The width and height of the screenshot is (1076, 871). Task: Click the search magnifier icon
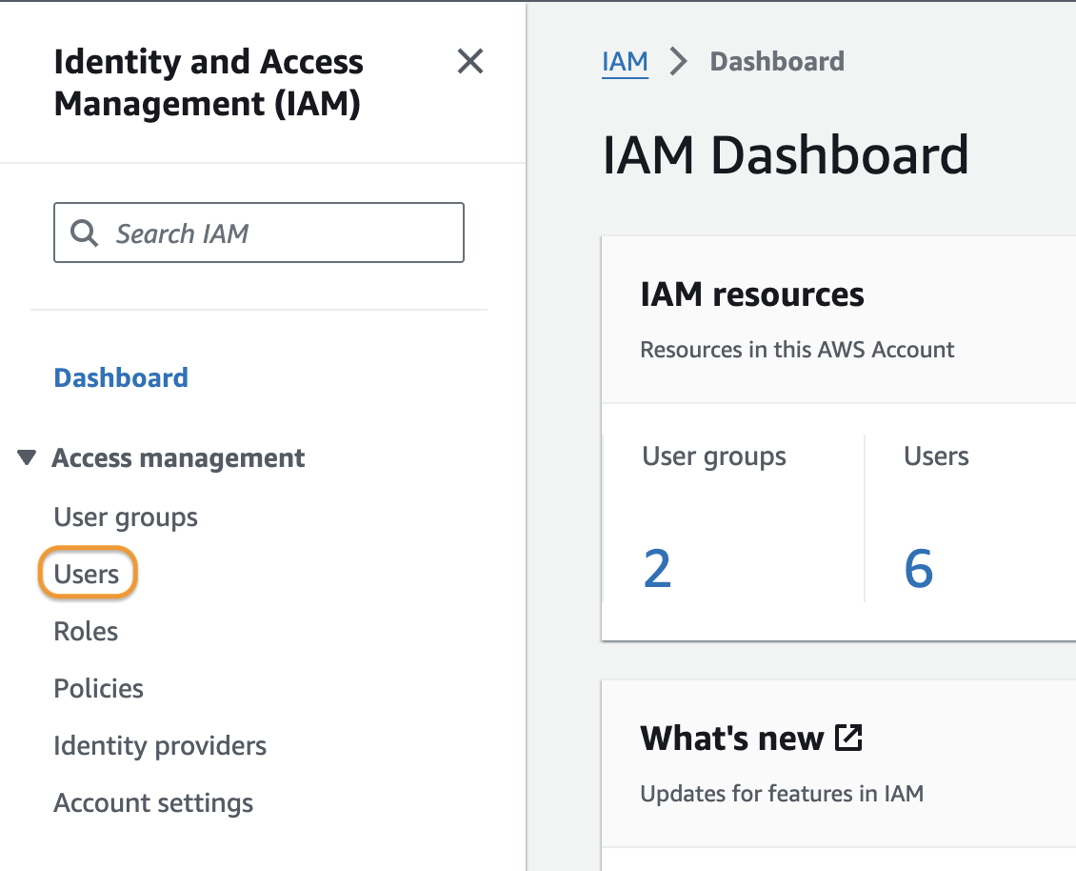85,233
